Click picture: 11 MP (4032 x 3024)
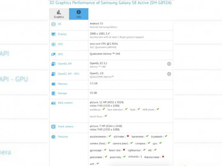Image resolution: width=222 pixels, height=166 pixels. point(107,102)
